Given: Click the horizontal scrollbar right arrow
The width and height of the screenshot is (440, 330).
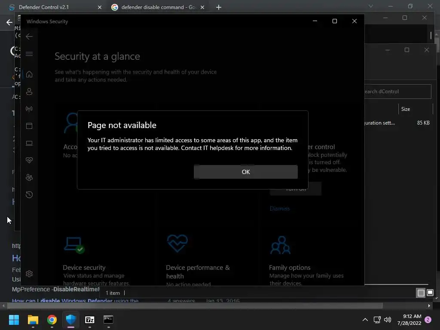Looking at the screenshot, I should tap(429, 306).
